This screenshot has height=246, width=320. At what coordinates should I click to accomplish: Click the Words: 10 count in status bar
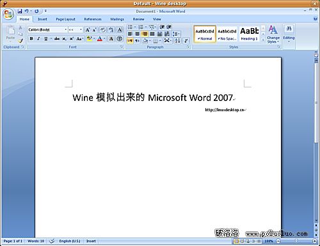click(x=36, y=241)
